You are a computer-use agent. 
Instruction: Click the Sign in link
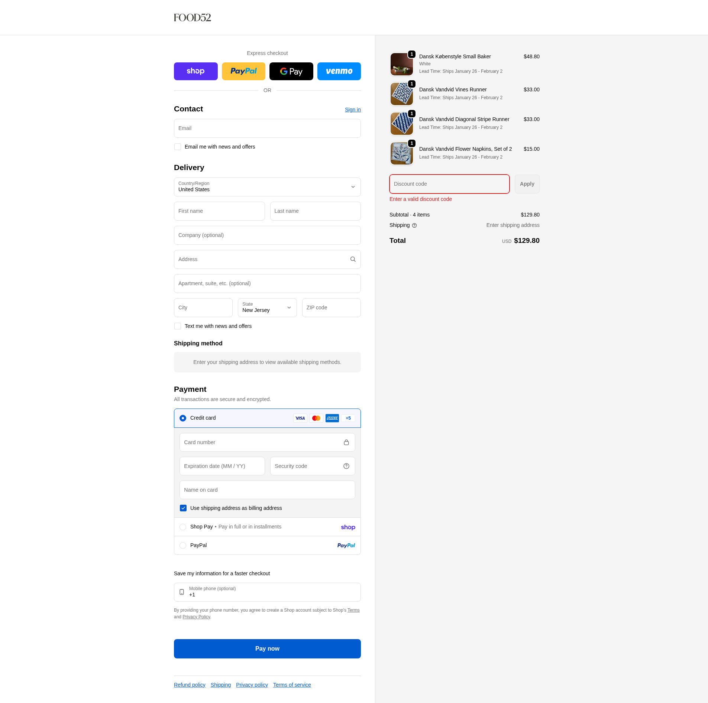(x=352, y=110)
